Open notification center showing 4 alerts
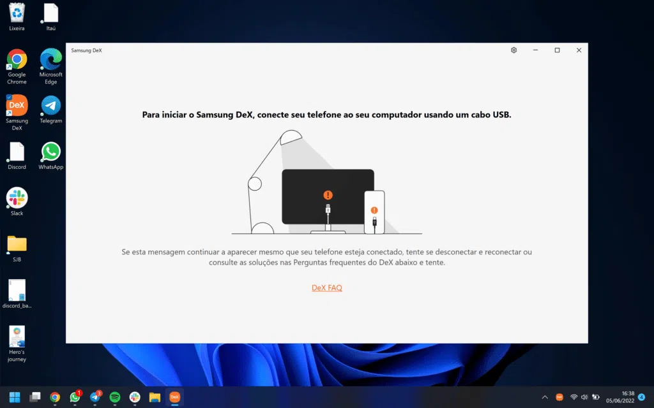The image size is (654, 408). pos(641,397)
